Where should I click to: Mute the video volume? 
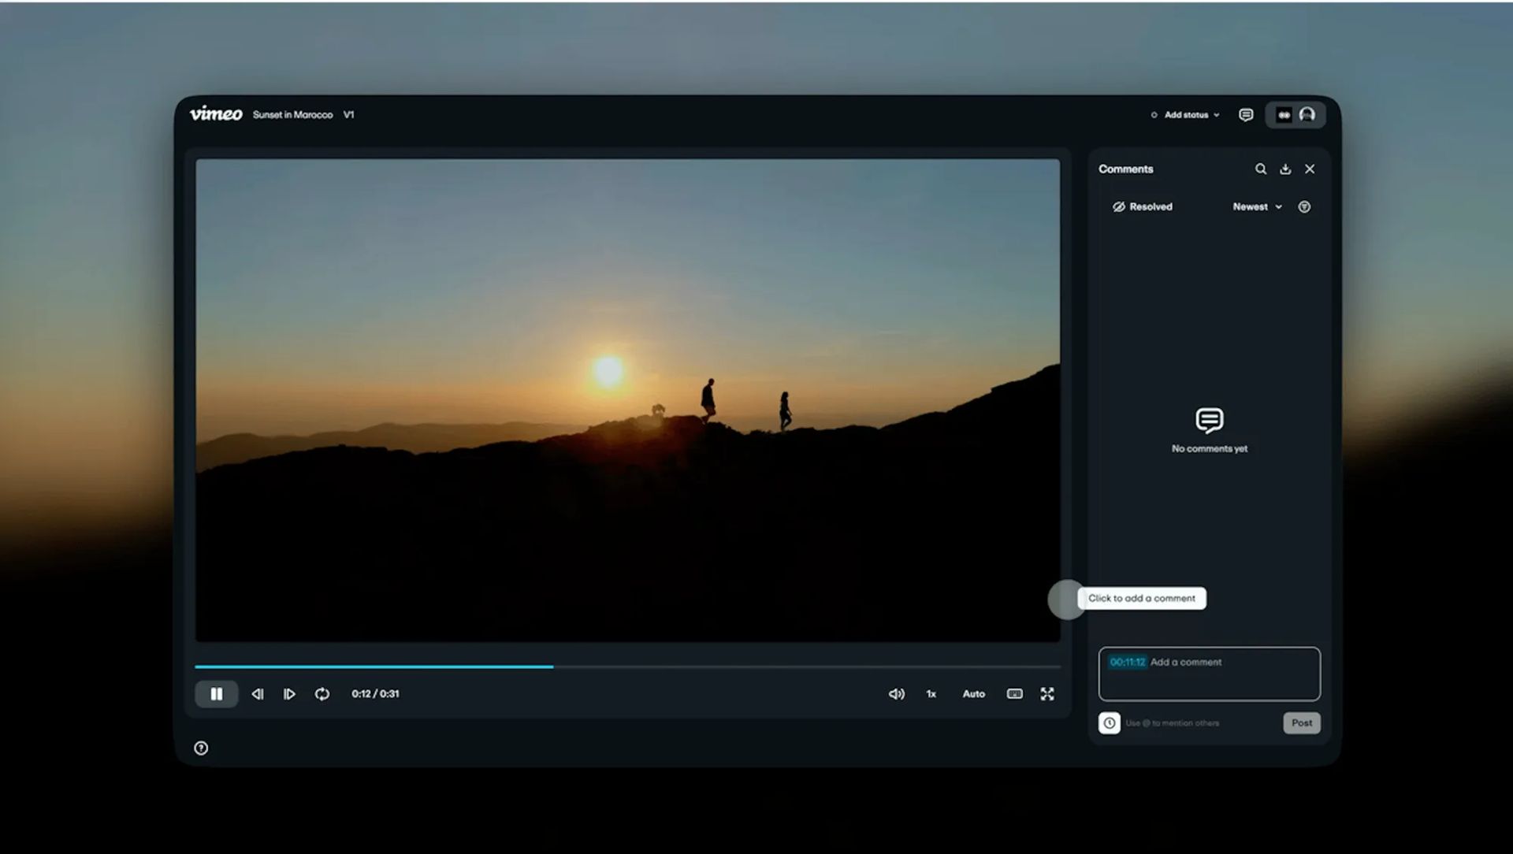[x=896, y=694]
